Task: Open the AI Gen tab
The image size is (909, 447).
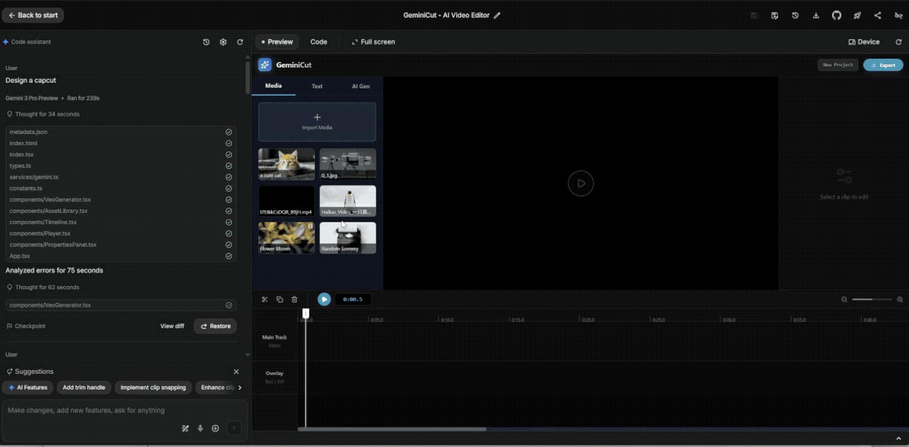Action: (360, 86)
